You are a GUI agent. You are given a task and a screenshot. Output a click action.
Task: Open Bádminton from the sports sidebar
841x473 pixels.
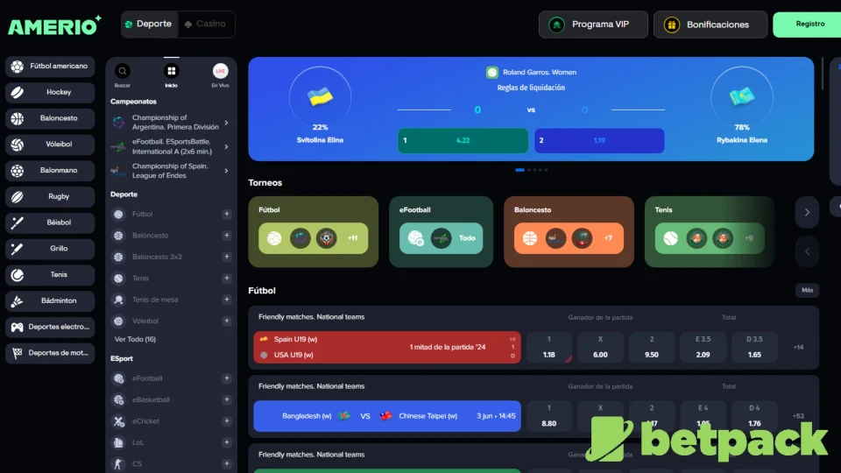50,300
